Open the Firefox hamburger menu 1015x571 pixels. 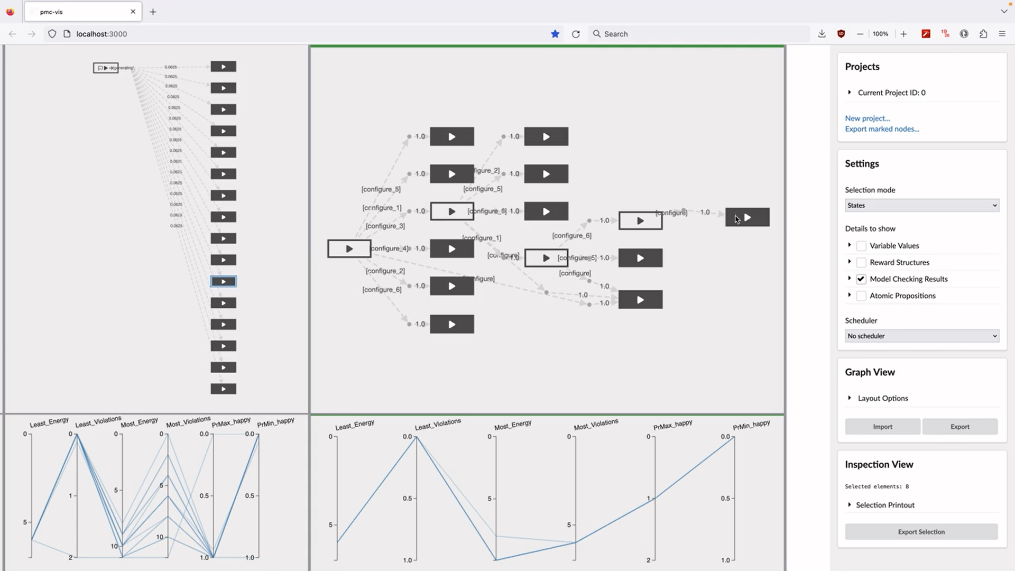coord(1002,34)
